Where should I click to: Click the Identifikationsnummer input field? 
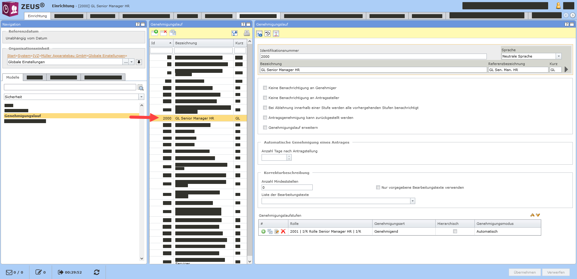click(x=373, y=57)
